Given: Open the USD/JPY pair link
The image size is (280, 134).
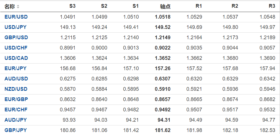Looking at the screenshot, I should (x=16, y=27).
